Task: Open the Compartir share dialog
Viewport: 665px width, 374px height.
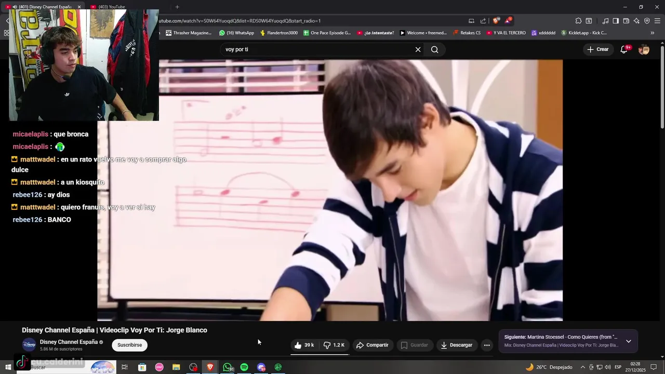Action: coord(372,345)
